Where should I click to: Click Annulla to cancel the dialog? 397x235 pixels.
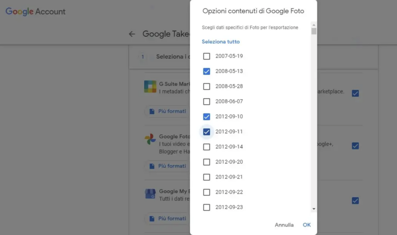point(284,225)
